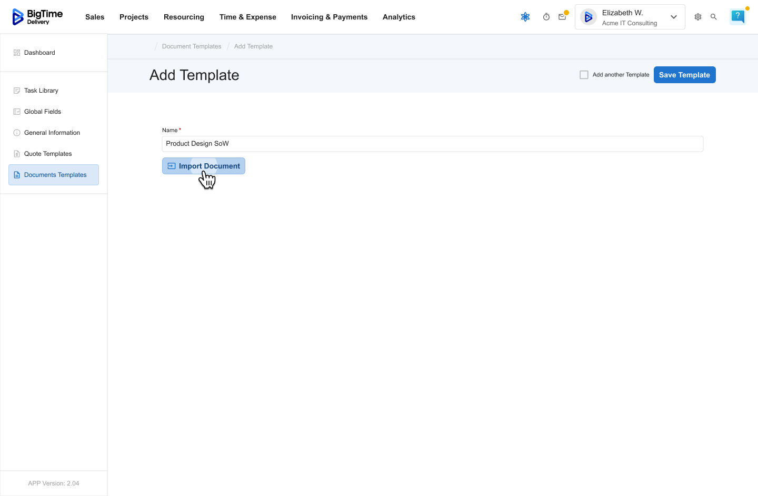Click the search magnifier icon
The width and height of the screenshot is (758, 496).
(x=714, y=17)
